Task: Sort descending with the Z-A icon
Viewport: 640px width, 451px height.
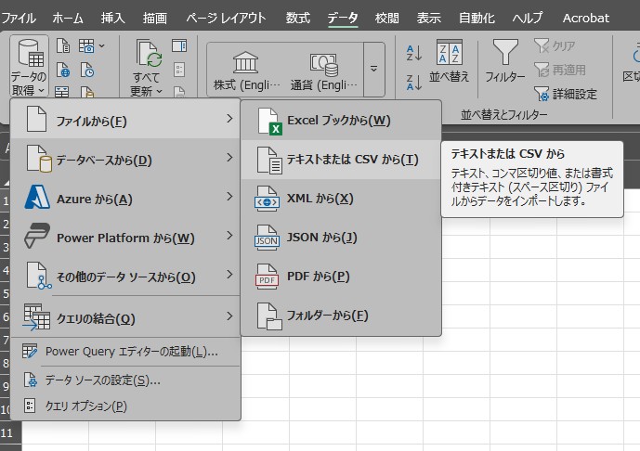Action: (x=414, y=82)
